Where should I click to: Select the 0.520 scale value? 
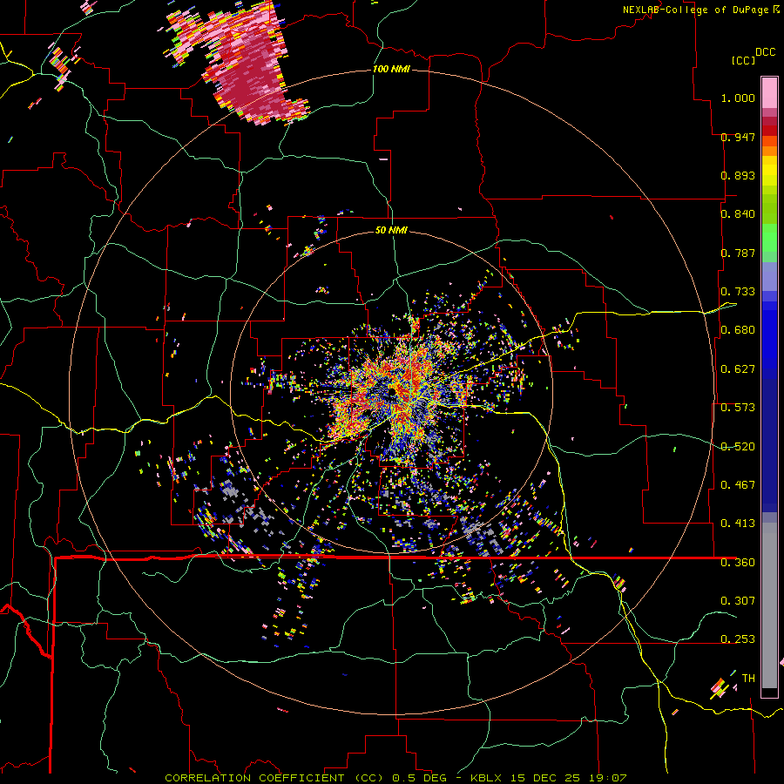(x=738, y=447)
